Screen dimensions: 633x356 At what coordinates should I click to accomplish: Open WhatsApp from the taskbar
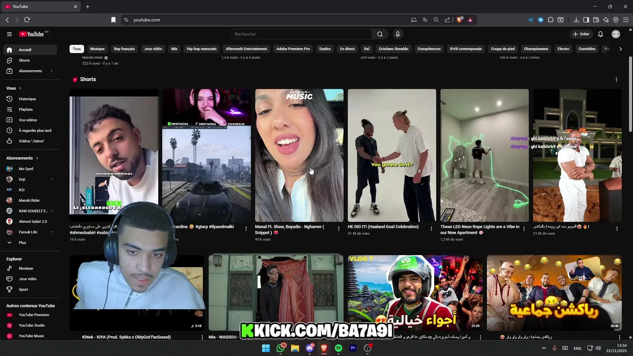coord(281,348)
